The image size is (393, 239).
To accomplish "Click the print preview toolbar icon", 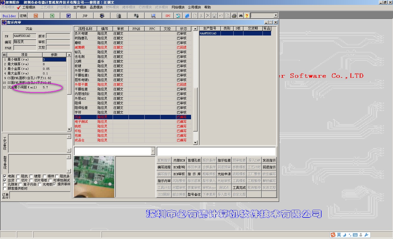I will pyautogui.click(x=228, y=16).
